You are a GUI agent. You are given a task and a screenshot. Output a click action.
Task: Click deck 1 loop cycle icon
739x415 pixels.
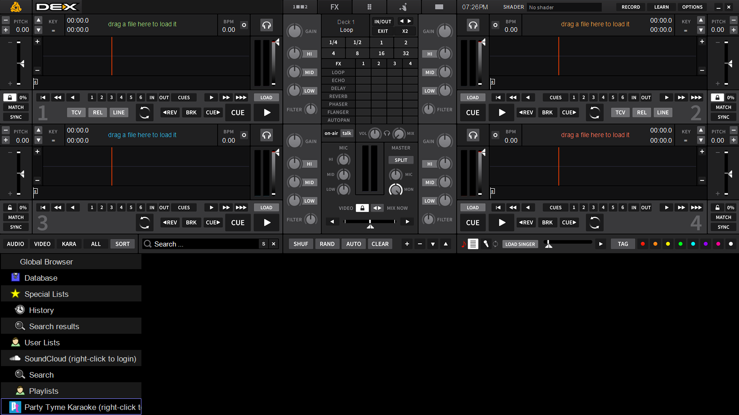tap(145, 112)
